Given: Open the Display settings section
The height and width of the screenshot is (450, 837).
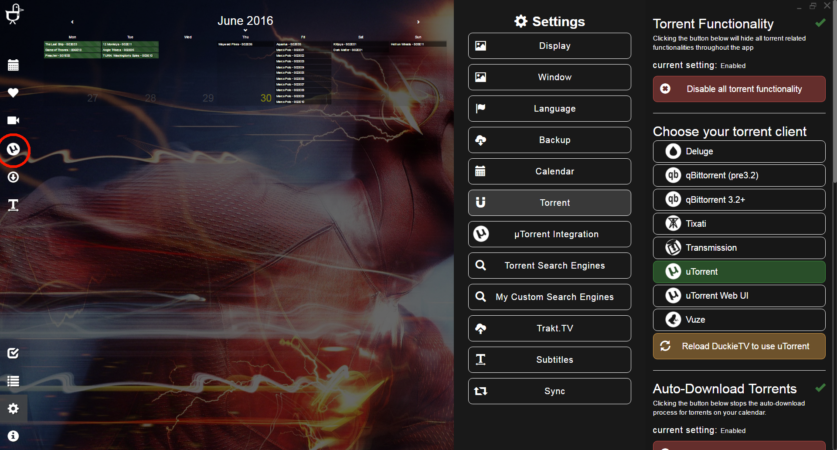Looking at the screenshot, I should click(x=549, y=46).
